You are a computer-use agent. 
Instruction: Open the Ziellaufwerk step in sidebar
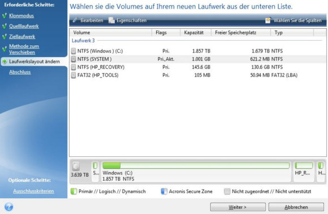tap(22, 36)
